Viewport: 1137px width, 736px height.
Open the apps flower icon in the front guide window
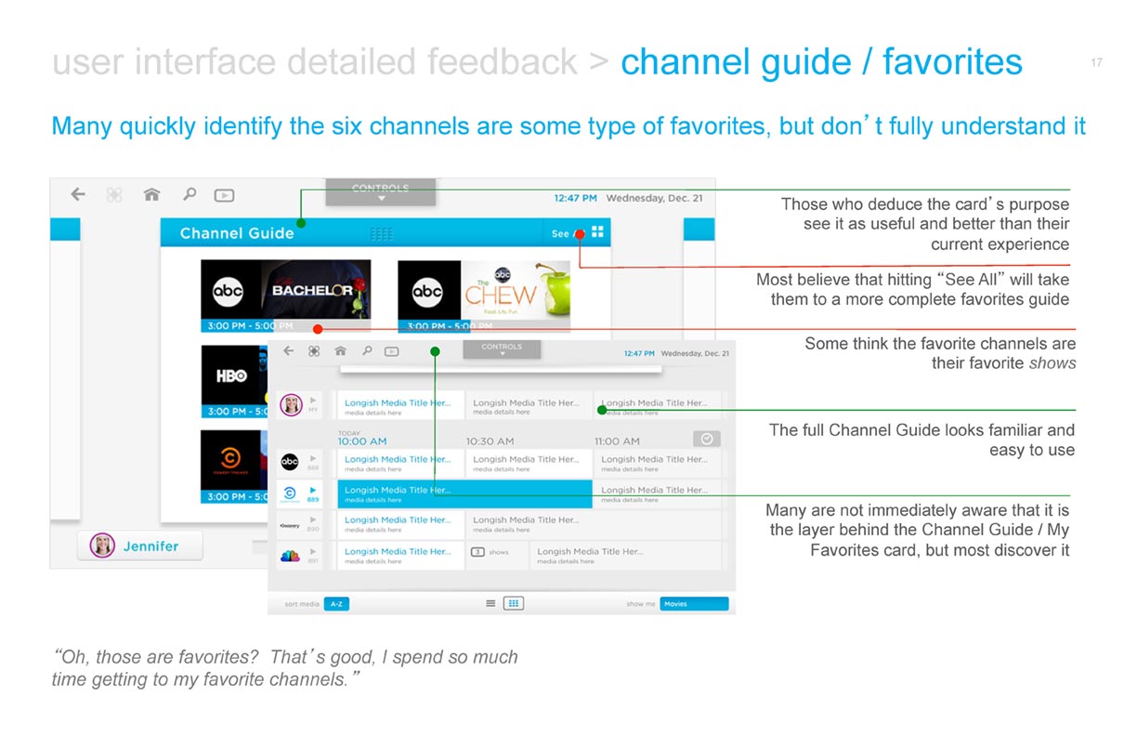[x=314, y=351]
